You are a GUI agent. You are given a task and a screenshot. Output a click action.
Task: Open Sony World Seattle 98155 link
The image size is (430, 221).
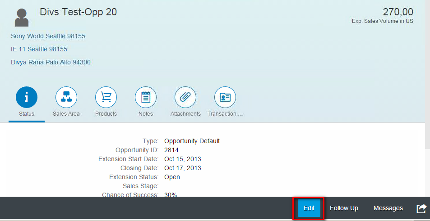point(48,36)
